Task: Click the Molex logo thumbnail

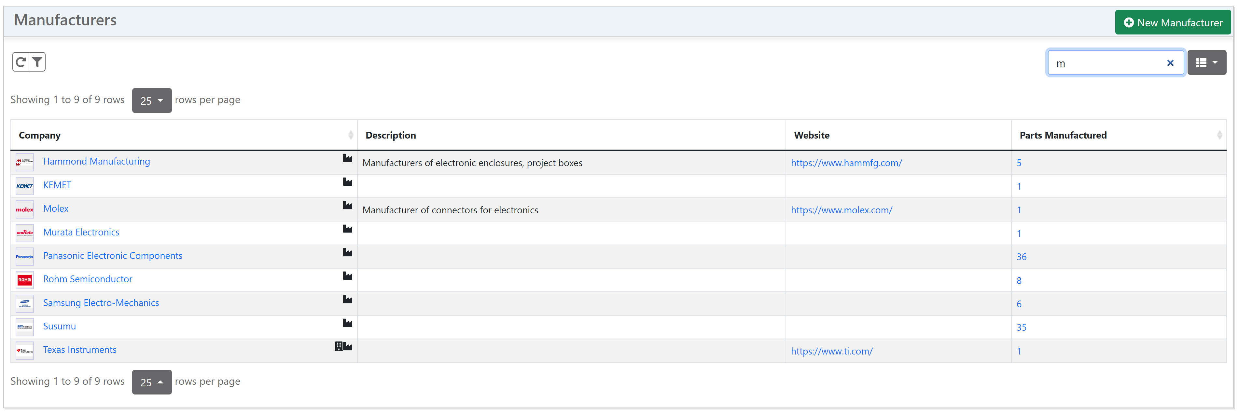Action: [x=24, y=209]
